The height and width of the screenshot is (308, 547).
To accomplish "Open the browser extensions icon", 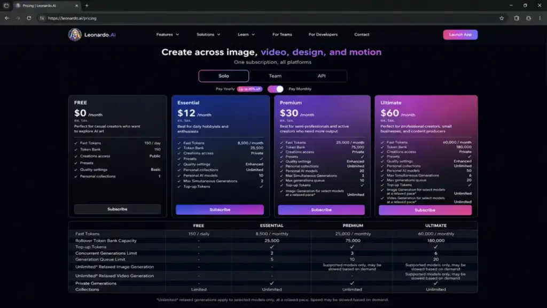I will point(517,18).
